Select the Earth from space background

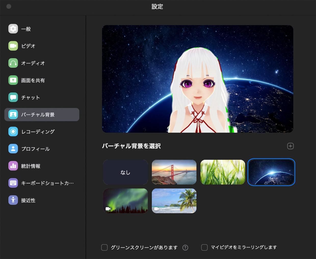click(x=271, y=172)
